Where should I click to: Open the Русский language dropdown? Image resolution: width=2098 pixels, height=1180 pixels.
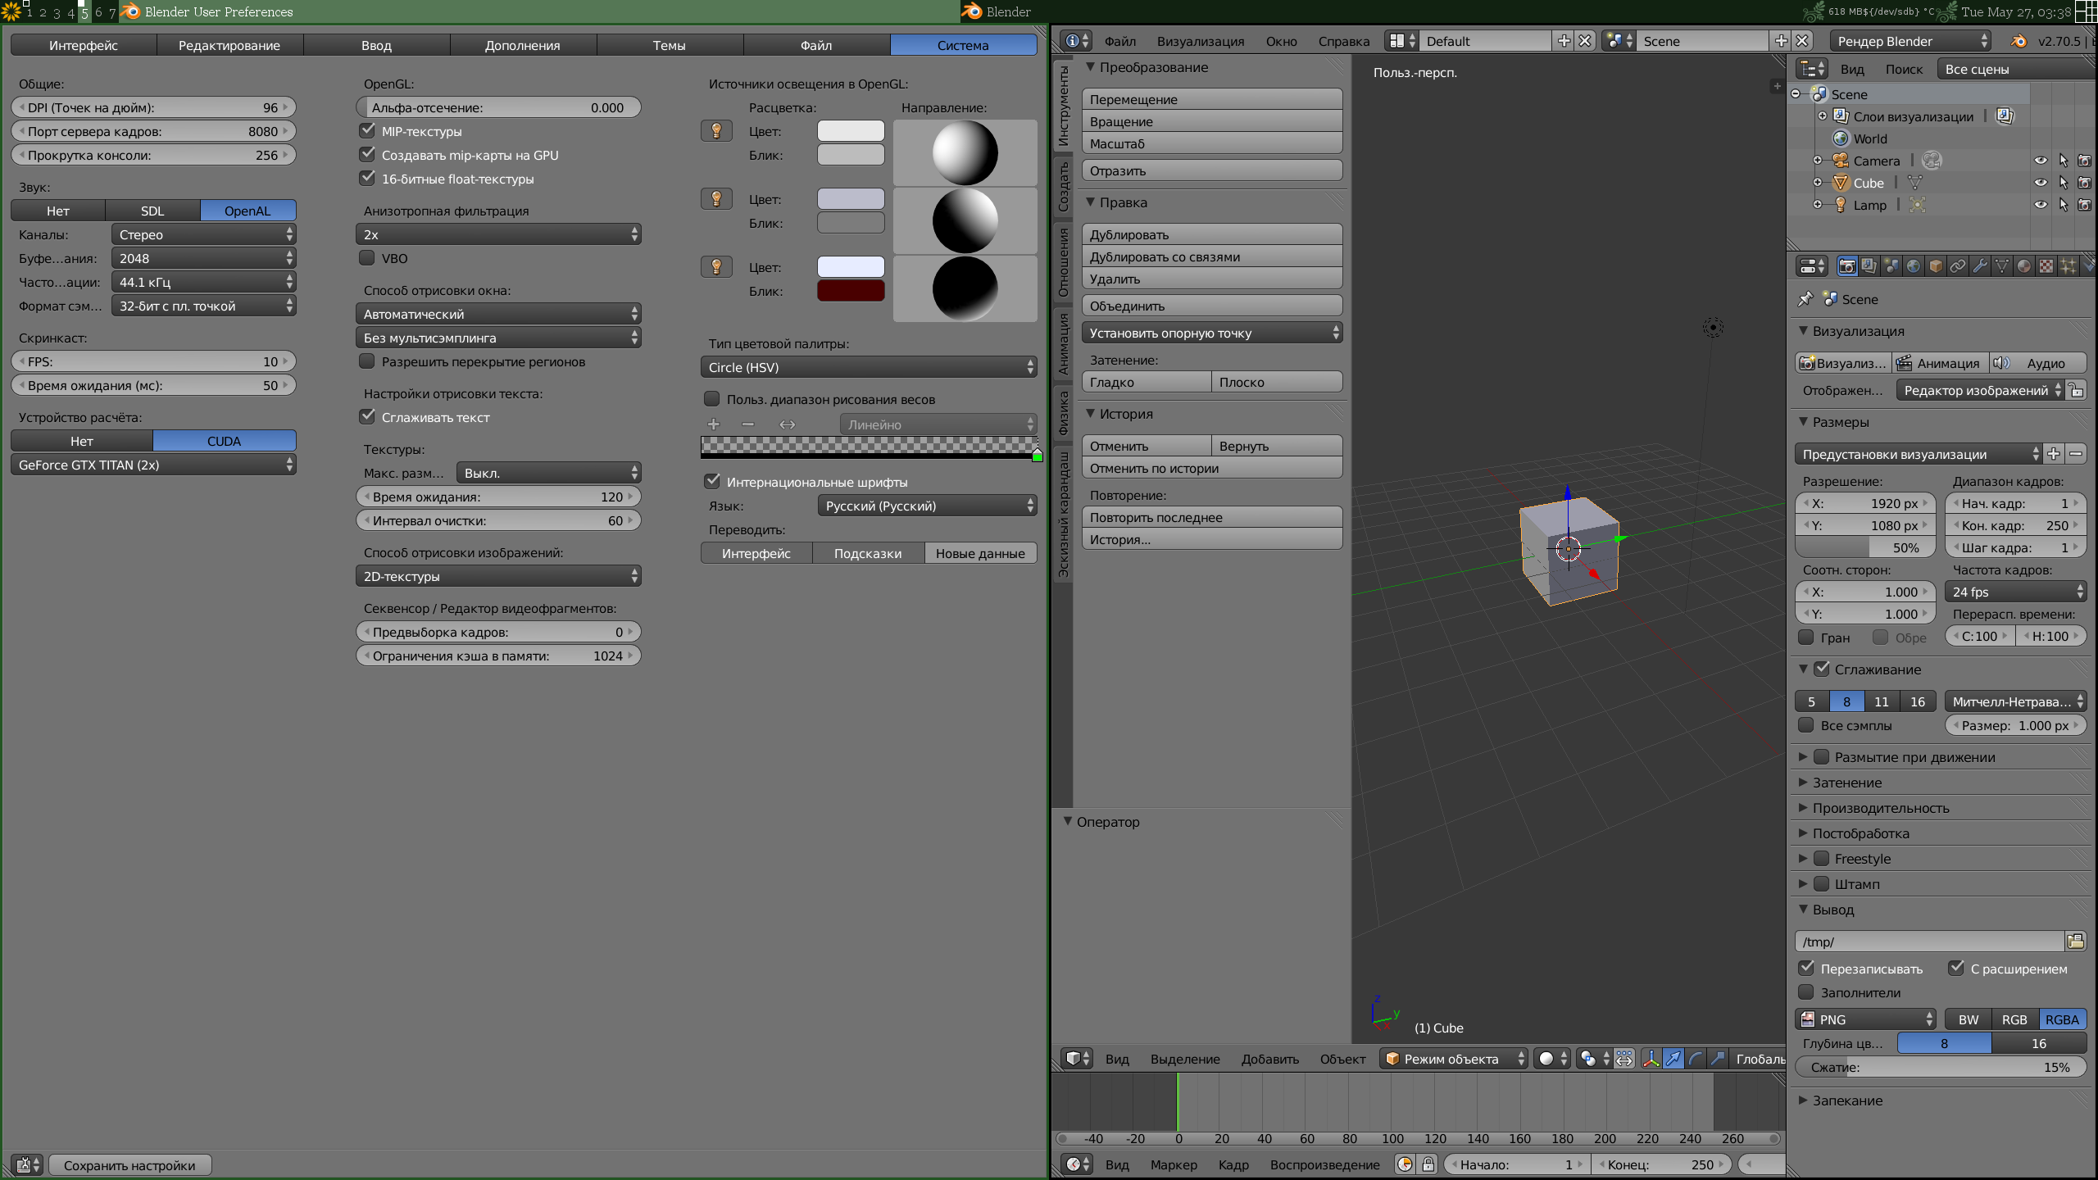[x=927, y=506]
